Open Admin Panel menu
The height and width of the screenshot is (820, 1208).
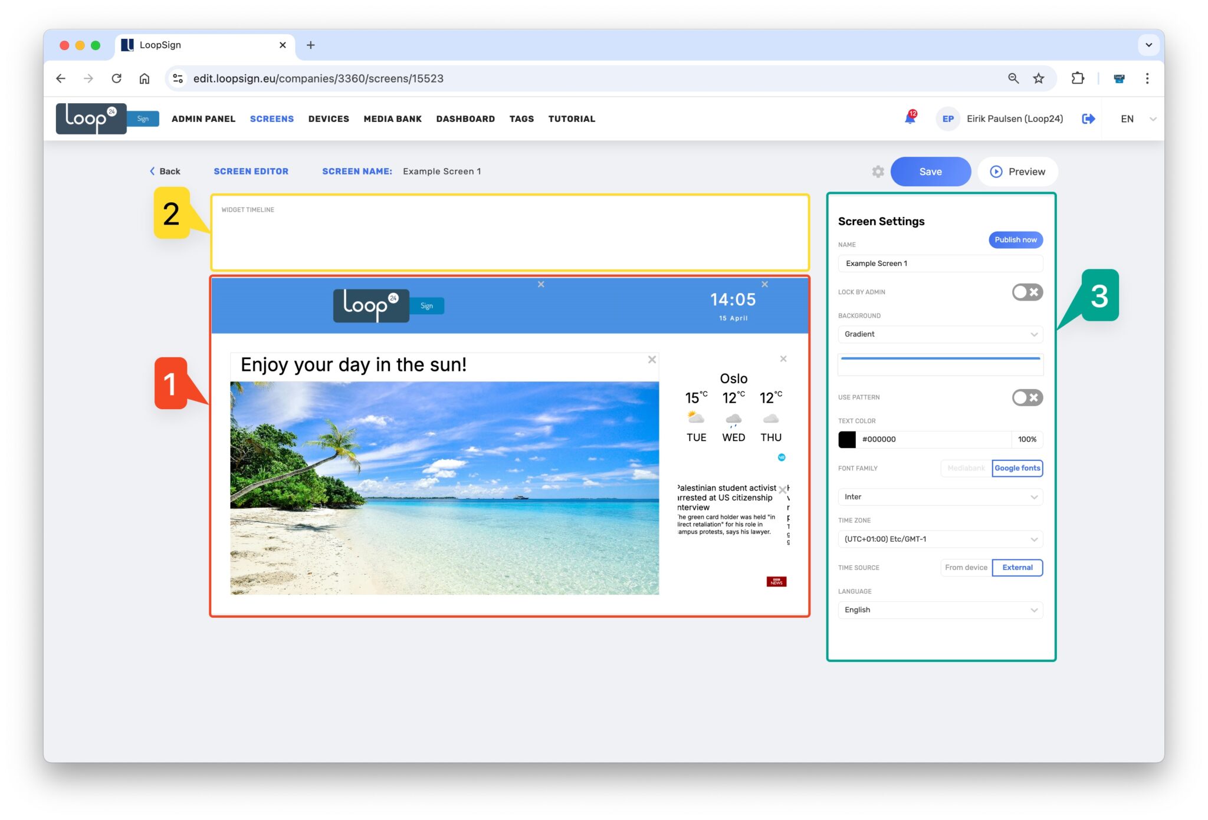pos(203,119)
